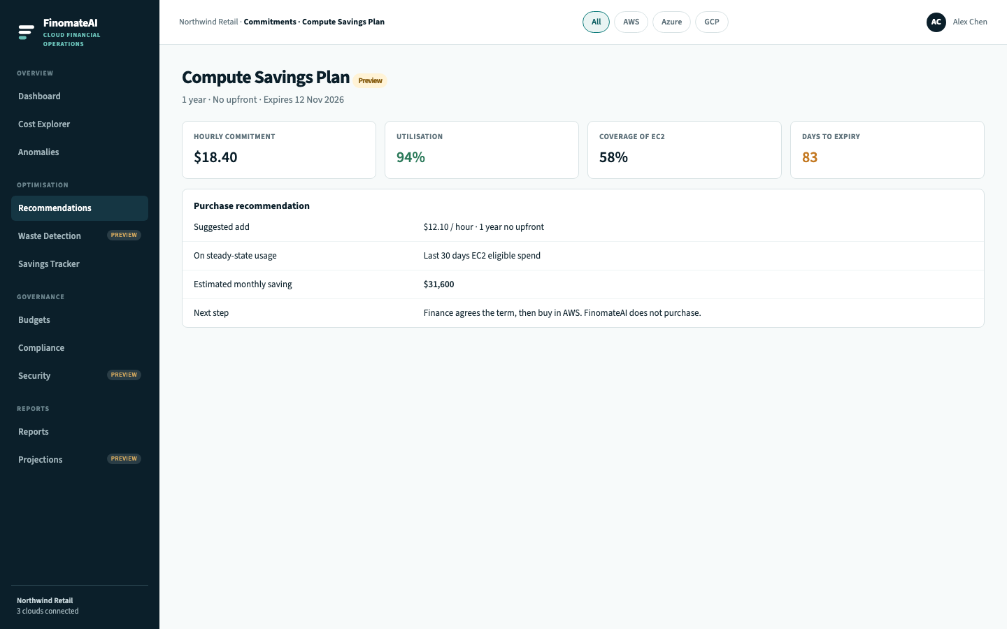Image resolution: width=1007 pixels, height=629 pixels.
Task: Go to Savings Tracker
Action: pyautogui.click(x=80, y=264)
